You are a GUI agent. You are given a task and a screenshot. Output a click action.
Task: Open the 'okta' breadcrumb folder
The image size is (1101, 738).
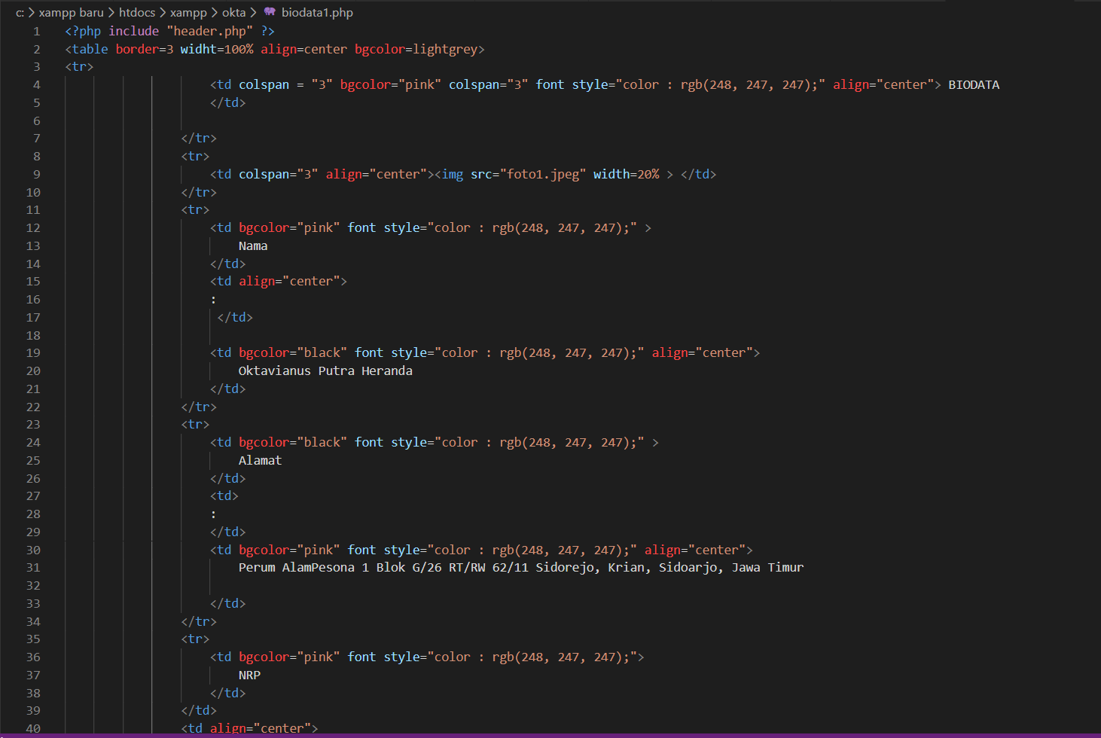233,12
